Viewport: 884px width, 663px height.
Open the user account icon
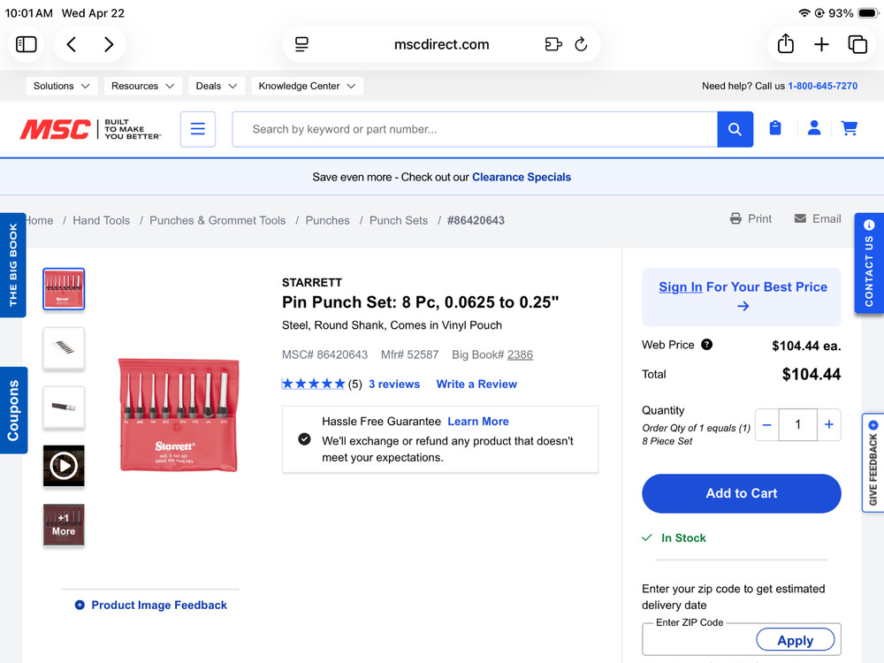click(x=814, y=128)
